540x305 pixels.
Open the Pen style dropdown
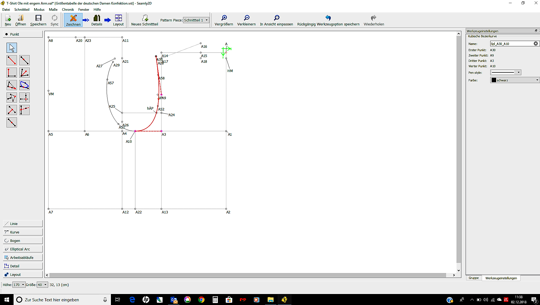[x=506, y=72]
